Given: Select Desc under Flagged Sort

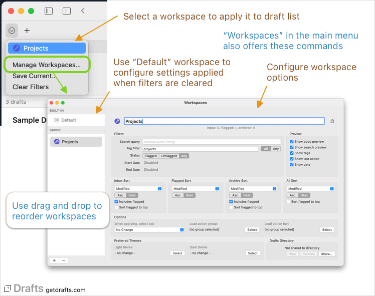Looking at the screenshot, I should coord(190,195).
